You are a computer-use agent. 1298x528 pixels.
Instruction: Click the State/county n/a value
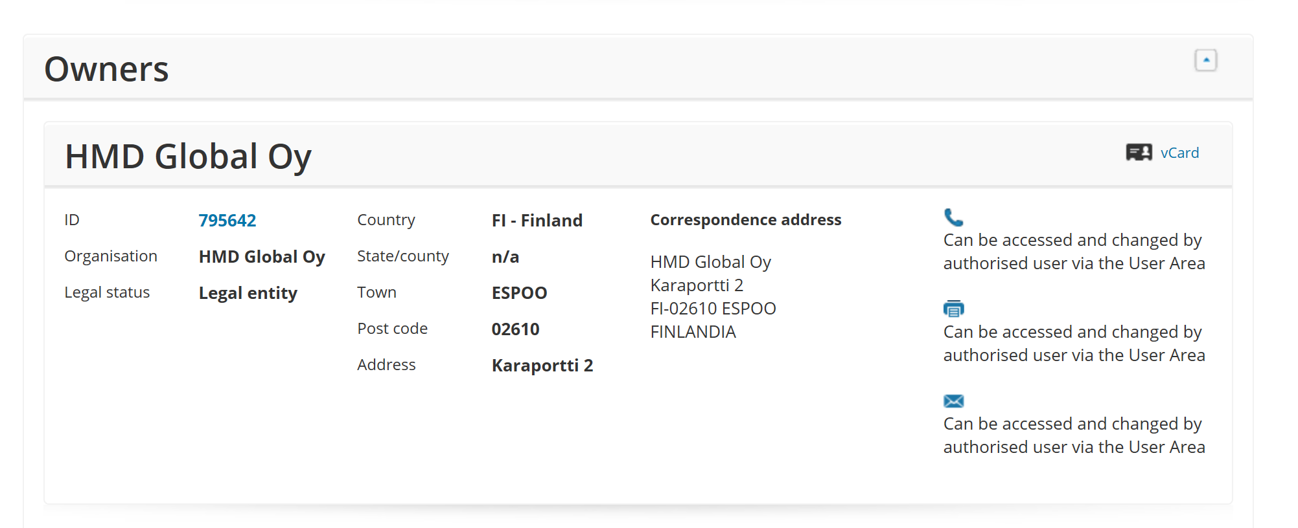pos(505,256)
